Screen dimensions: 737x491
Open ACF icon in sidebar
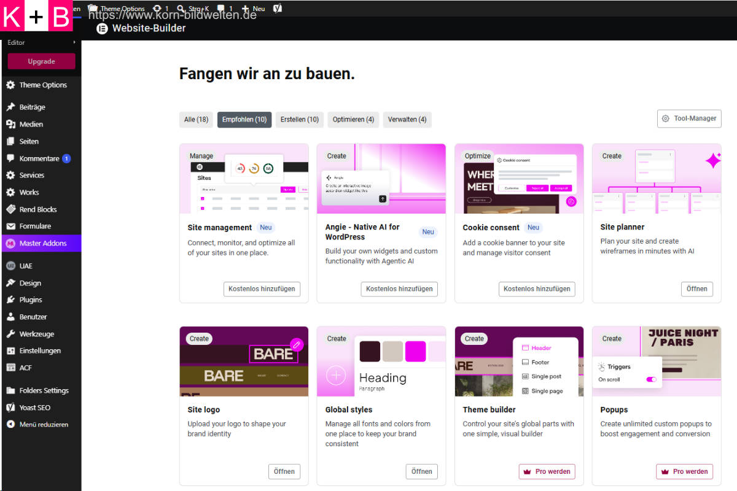point(10,368)
